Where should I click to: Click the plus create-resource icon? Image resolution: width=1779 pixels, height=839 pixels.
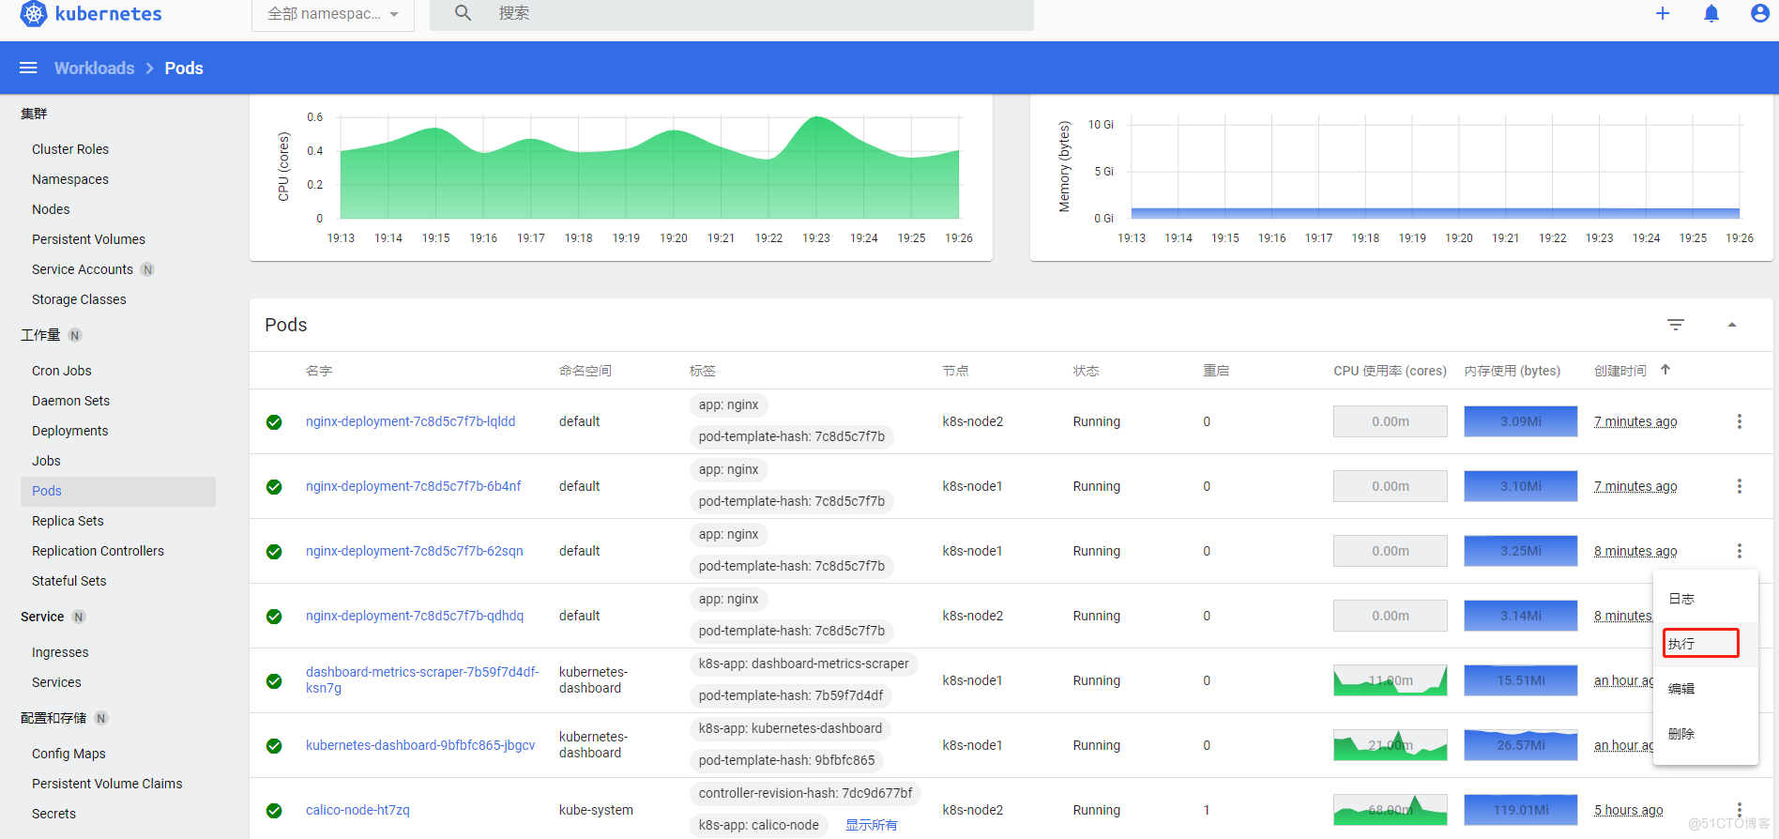[1663, 13]
